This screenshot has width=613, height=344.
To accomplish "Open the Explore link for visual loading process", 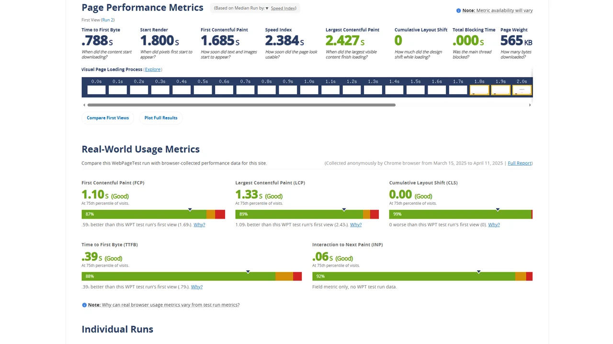I will pyautogui.click(x=153, y=69).
